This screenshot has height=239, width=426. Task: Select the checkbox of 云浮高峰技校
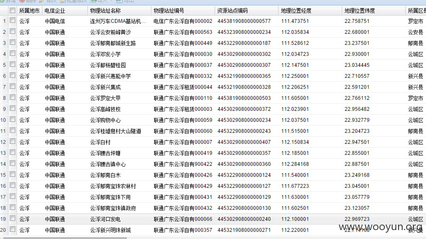pos(12,108)
